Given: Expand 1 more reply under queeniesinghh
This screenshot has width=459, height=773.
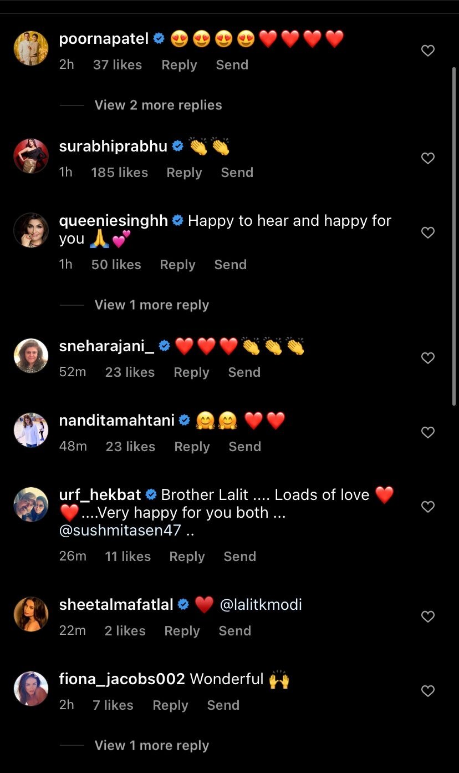Looking at the screenshot, I should click(x=151, y=305).
